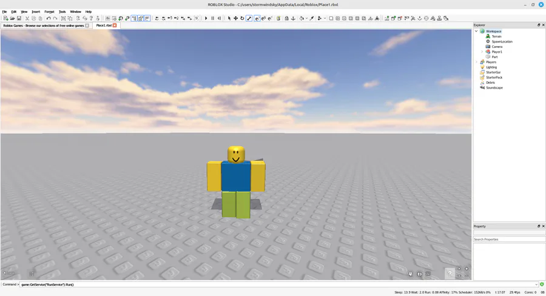The height and width of the screenshot is (296, 546).
Task: Undo the last action
Action: pyautogui.click(x=49, y=18)
